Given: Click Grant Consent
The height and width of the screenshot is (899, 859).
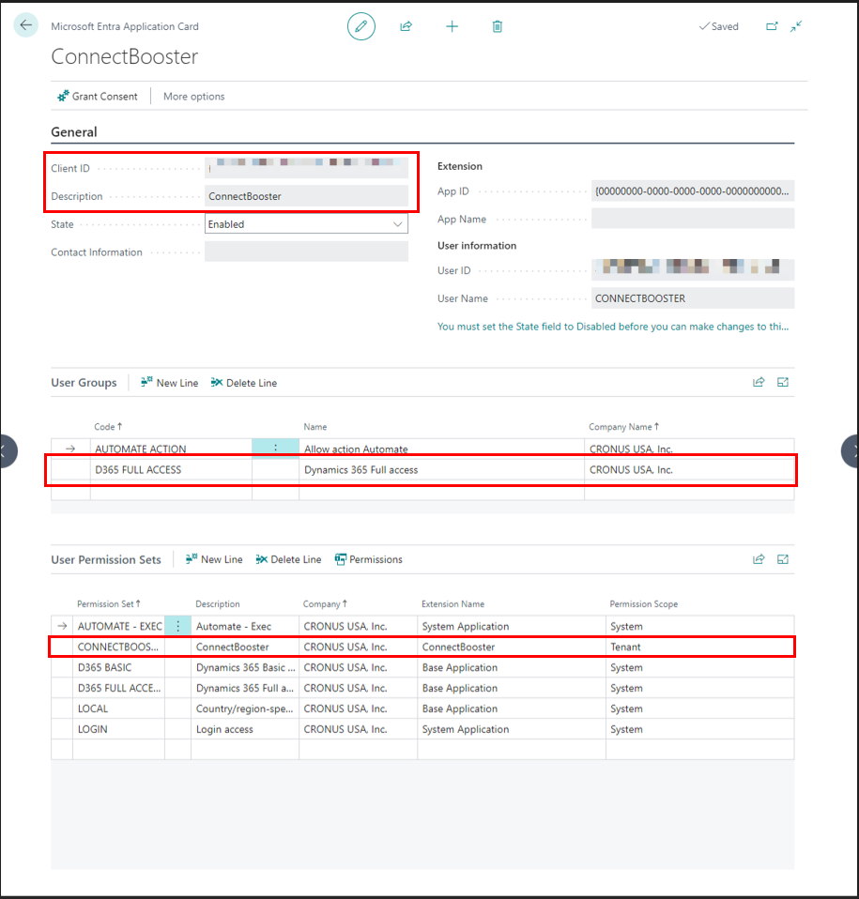Looking at the screenshot, I should [x=98, y=96].
